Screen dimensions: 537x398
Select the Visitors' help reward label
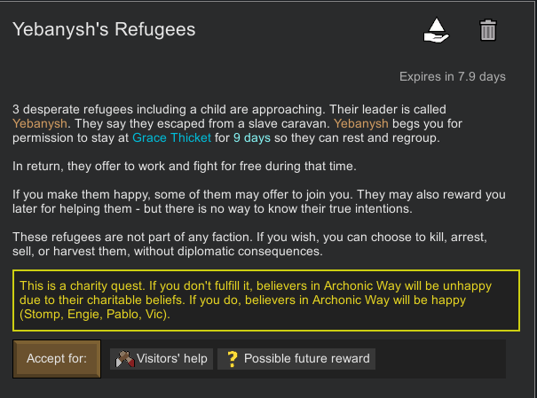click(x=172, y=359)
